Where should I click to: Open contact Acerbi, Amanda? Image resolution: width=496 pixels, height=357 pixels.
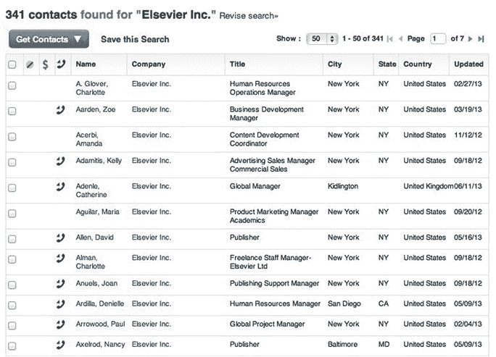pyautogui.click(x=89, y=139)
